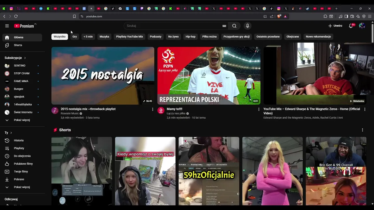
Task: Play the 59hzOficjalnie Short
Action: point(209,171)
